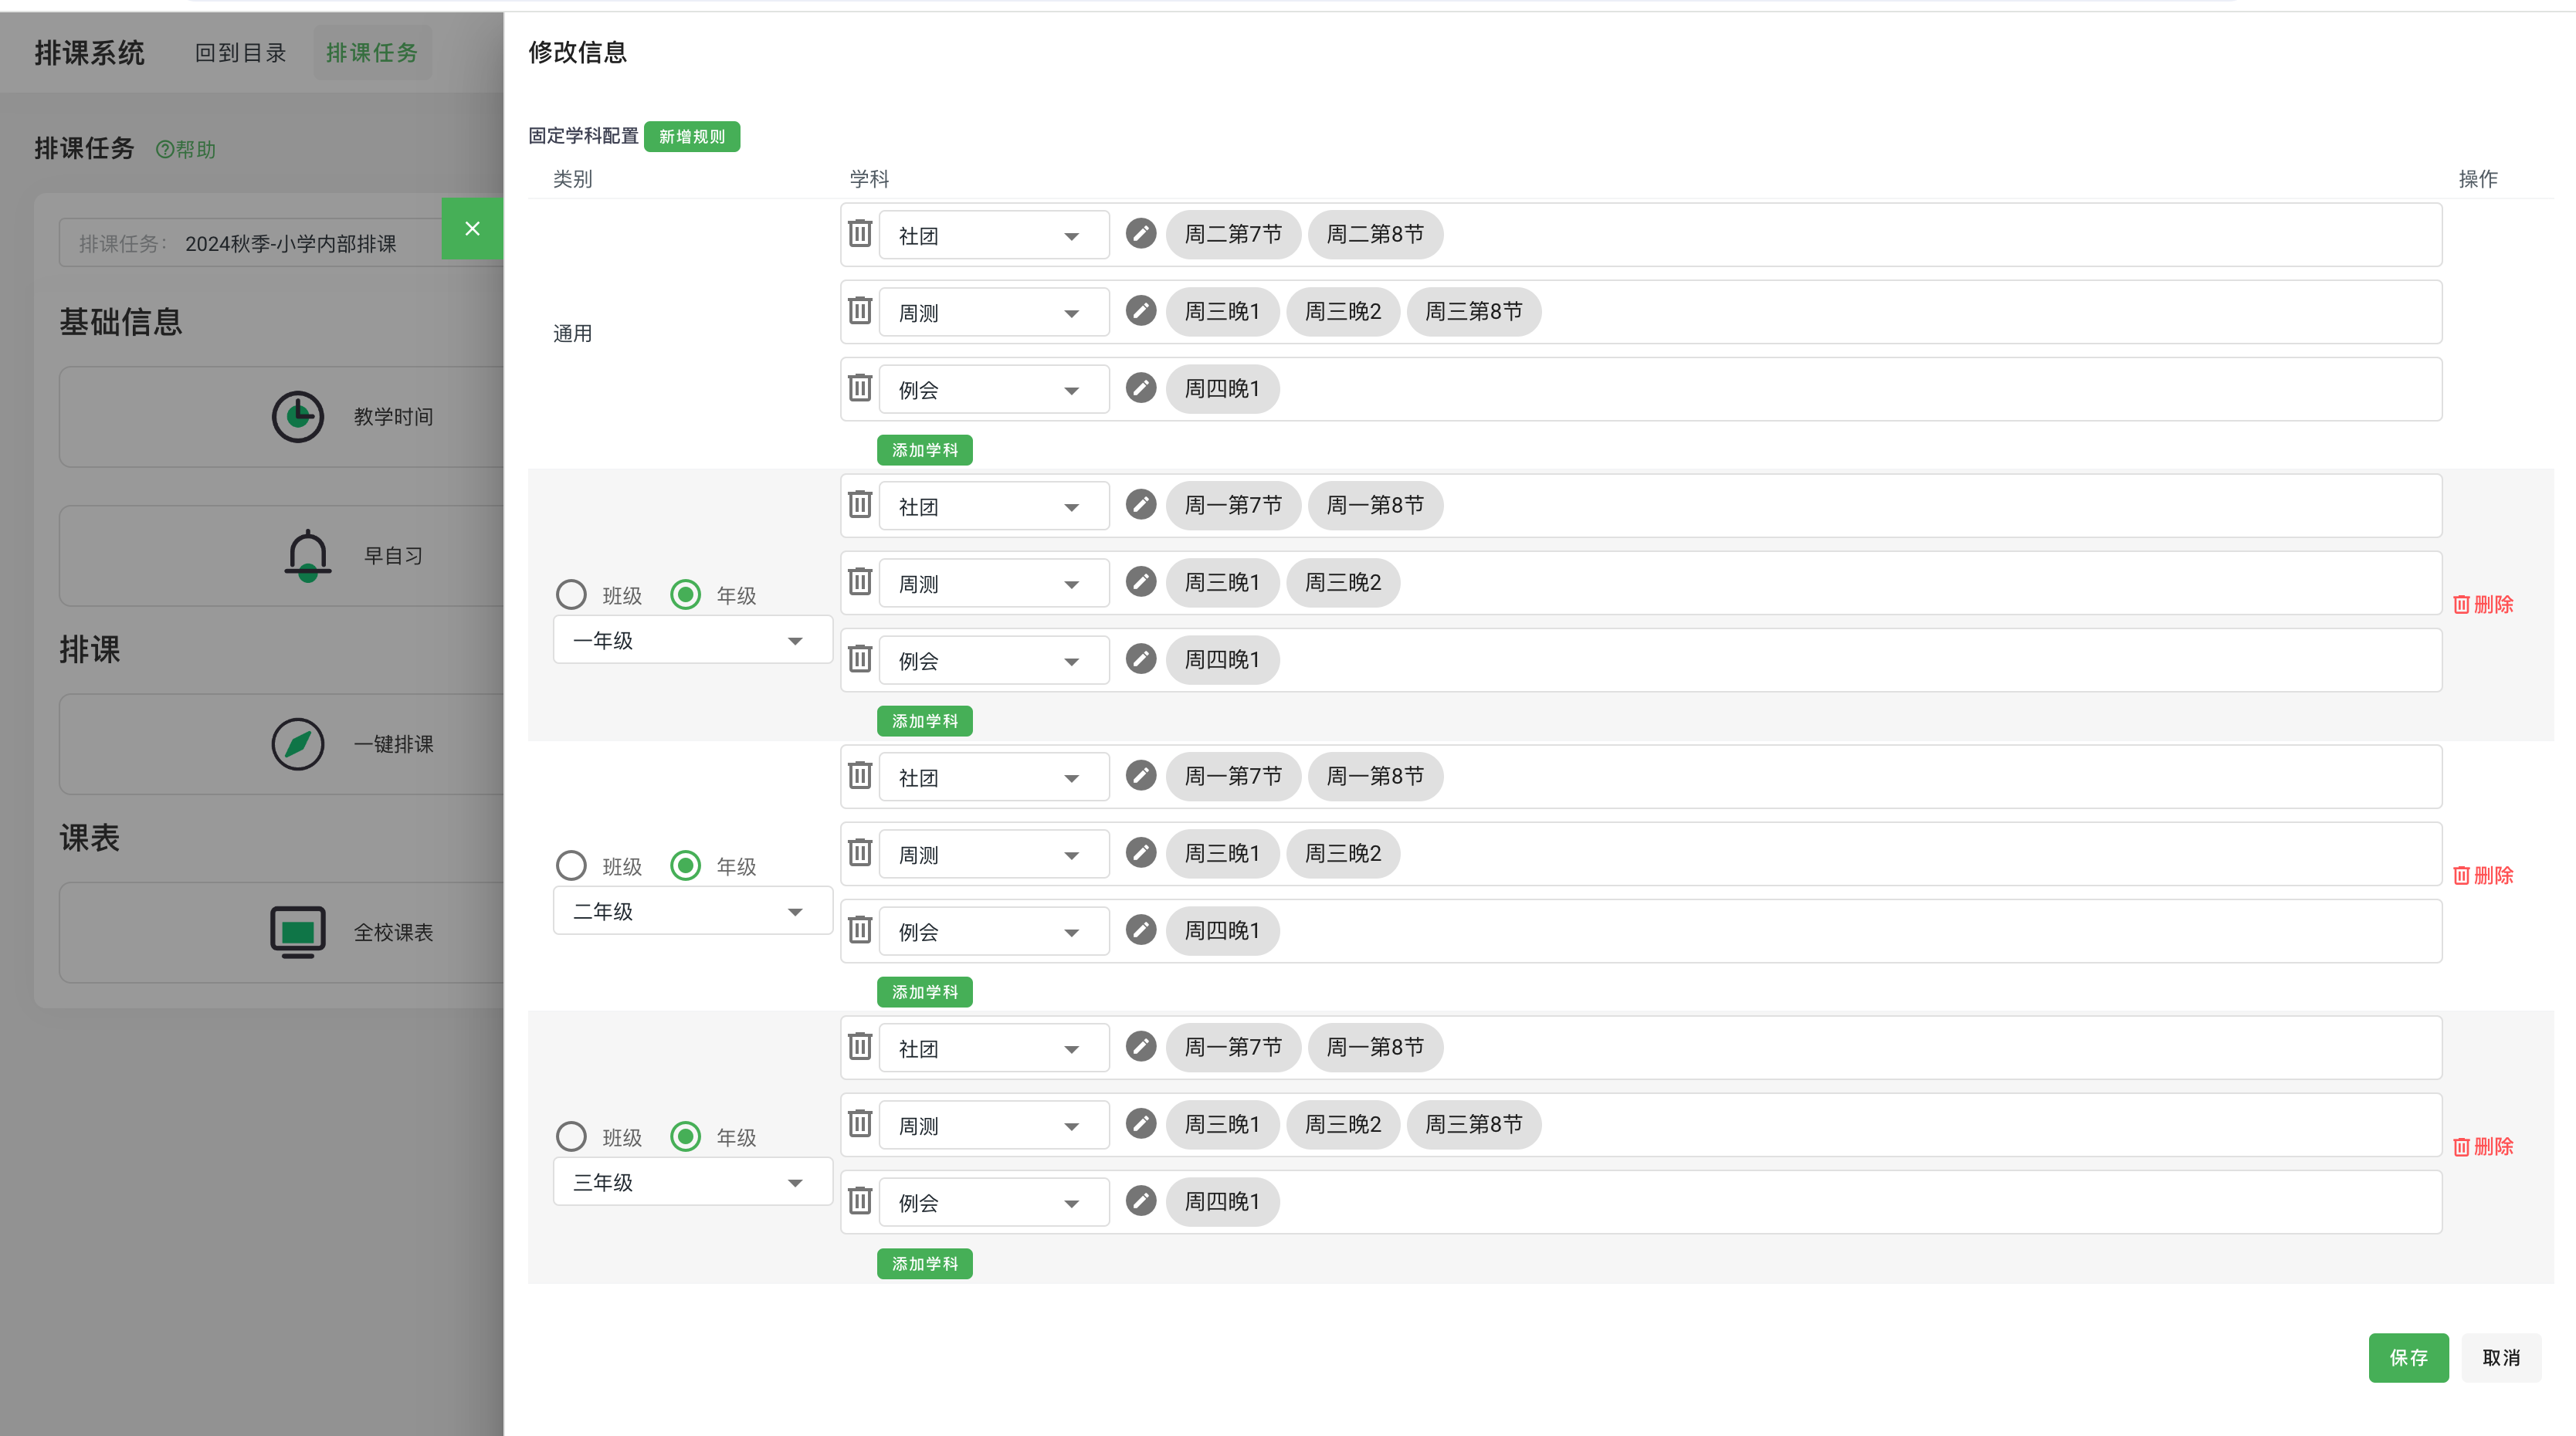Viewport: 2576px width, 1436px height.
Task: Switch to 排课任务 navigation tab
Action: click(372, 53)
